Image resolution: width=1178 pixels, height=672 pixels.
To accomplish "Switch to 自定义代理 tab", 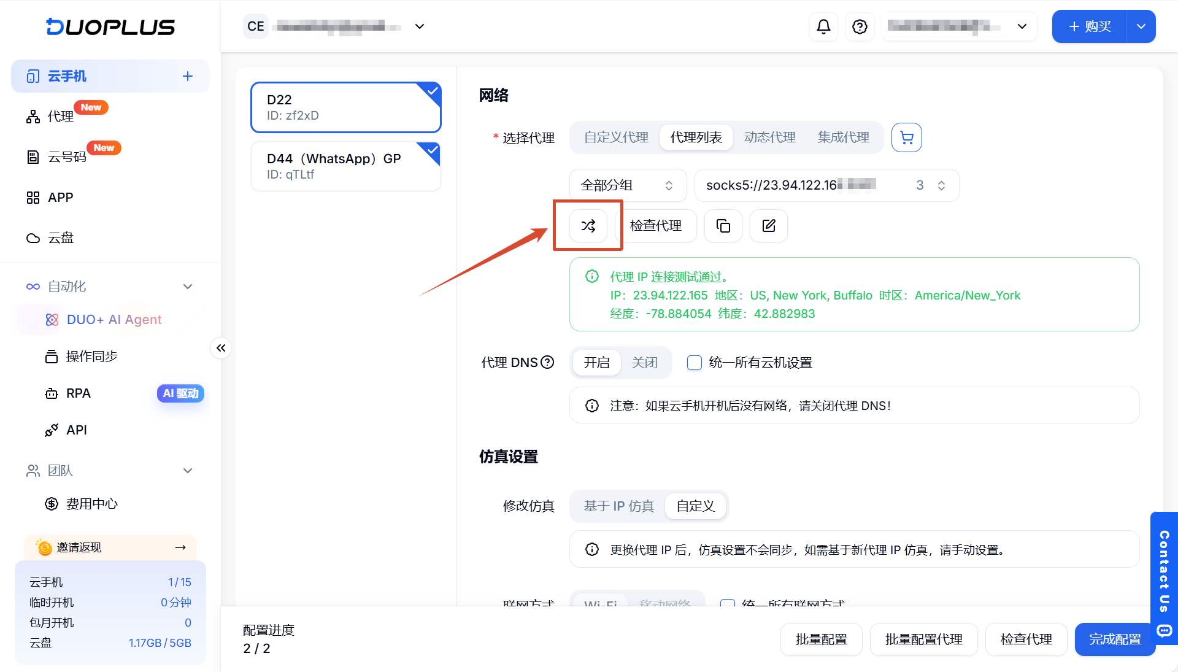I will pos(616,137).
